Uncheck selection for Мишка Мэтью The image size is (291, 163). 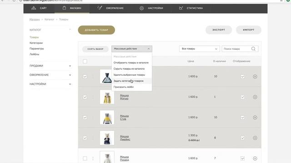85,97
